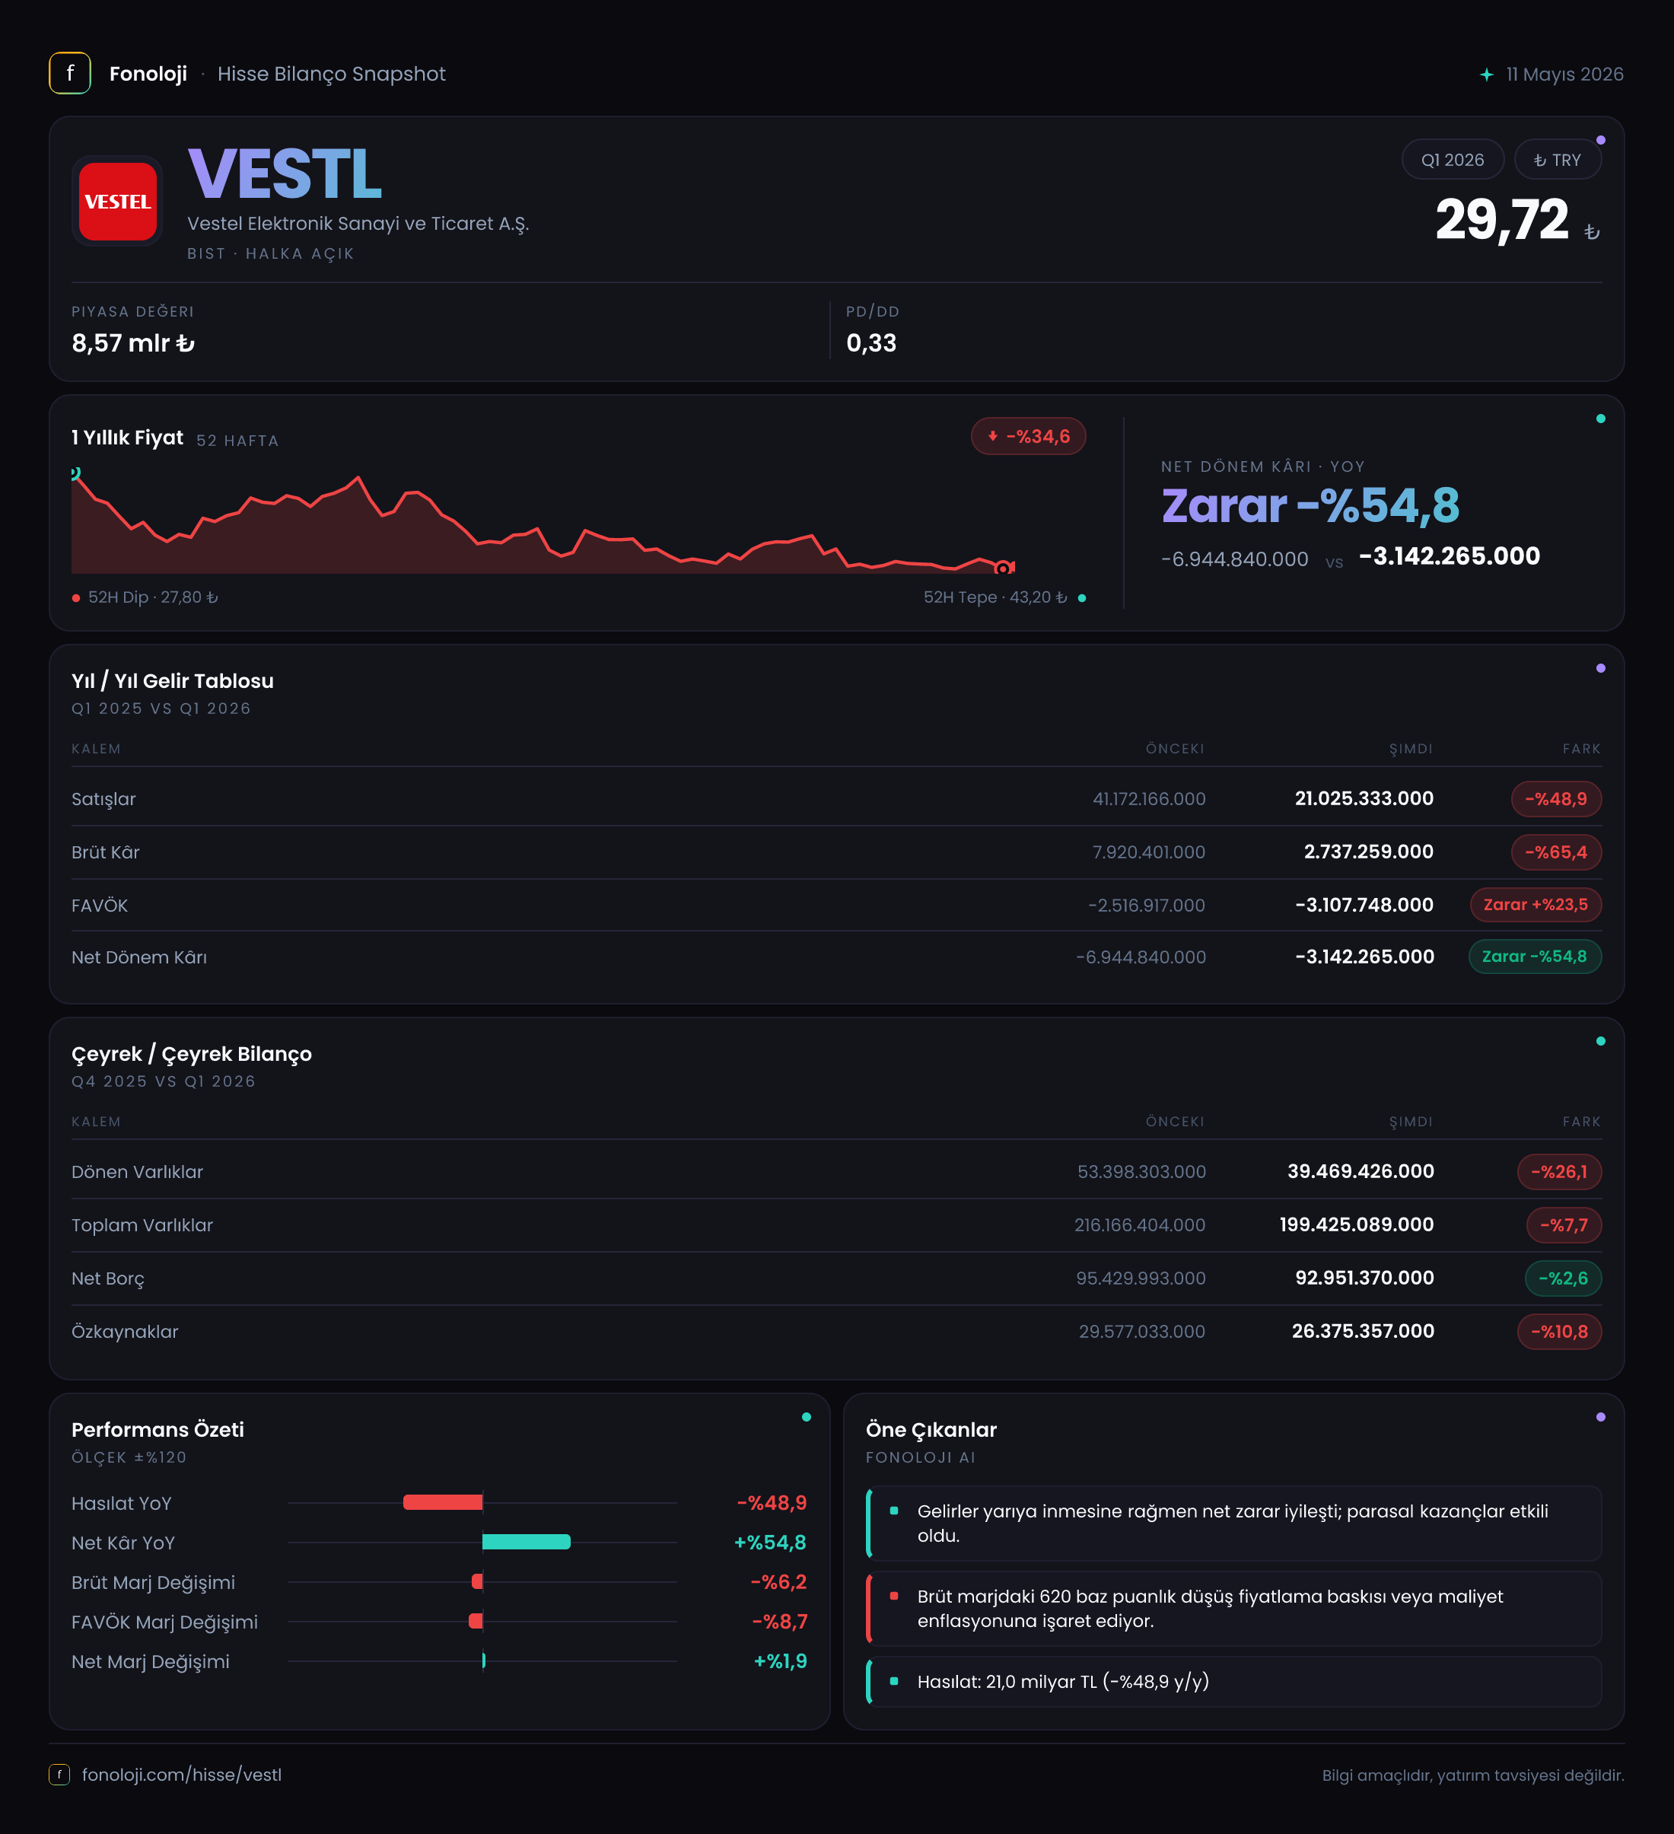Click the Net Borç value "92.951.370.000"
Viewport: 1674px width, 1834px height.
click(x=1364, y=1277)
